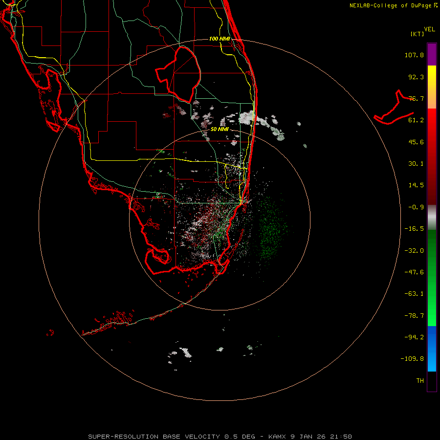
Task: Click the -94.2 velocity scale value
Action: click(x=414, y=337)
